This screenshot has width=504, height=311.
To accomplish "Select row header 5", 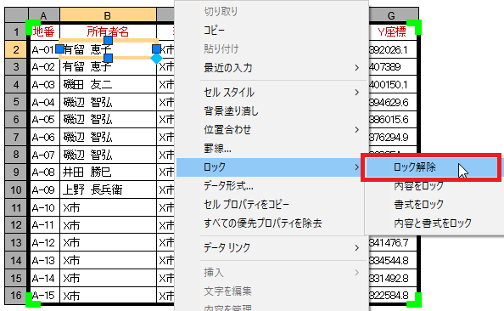I will (16, 102).
